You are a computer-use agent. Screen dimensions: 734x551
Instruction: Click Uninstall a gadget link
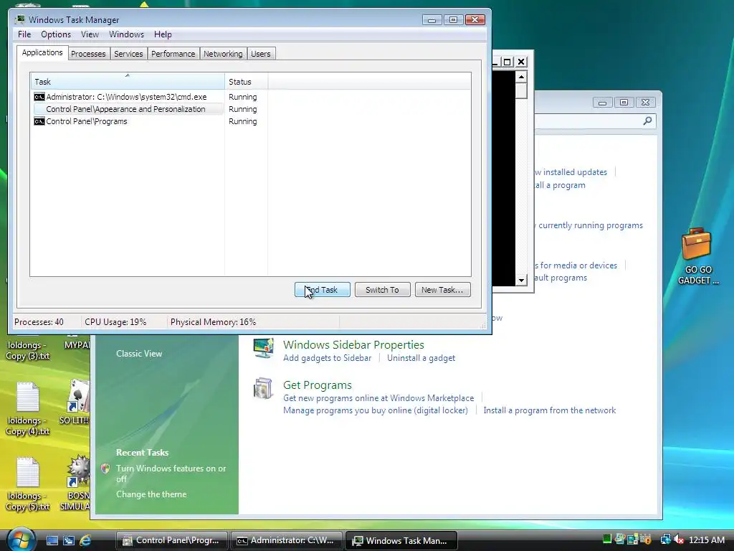[x=421, y=358]
